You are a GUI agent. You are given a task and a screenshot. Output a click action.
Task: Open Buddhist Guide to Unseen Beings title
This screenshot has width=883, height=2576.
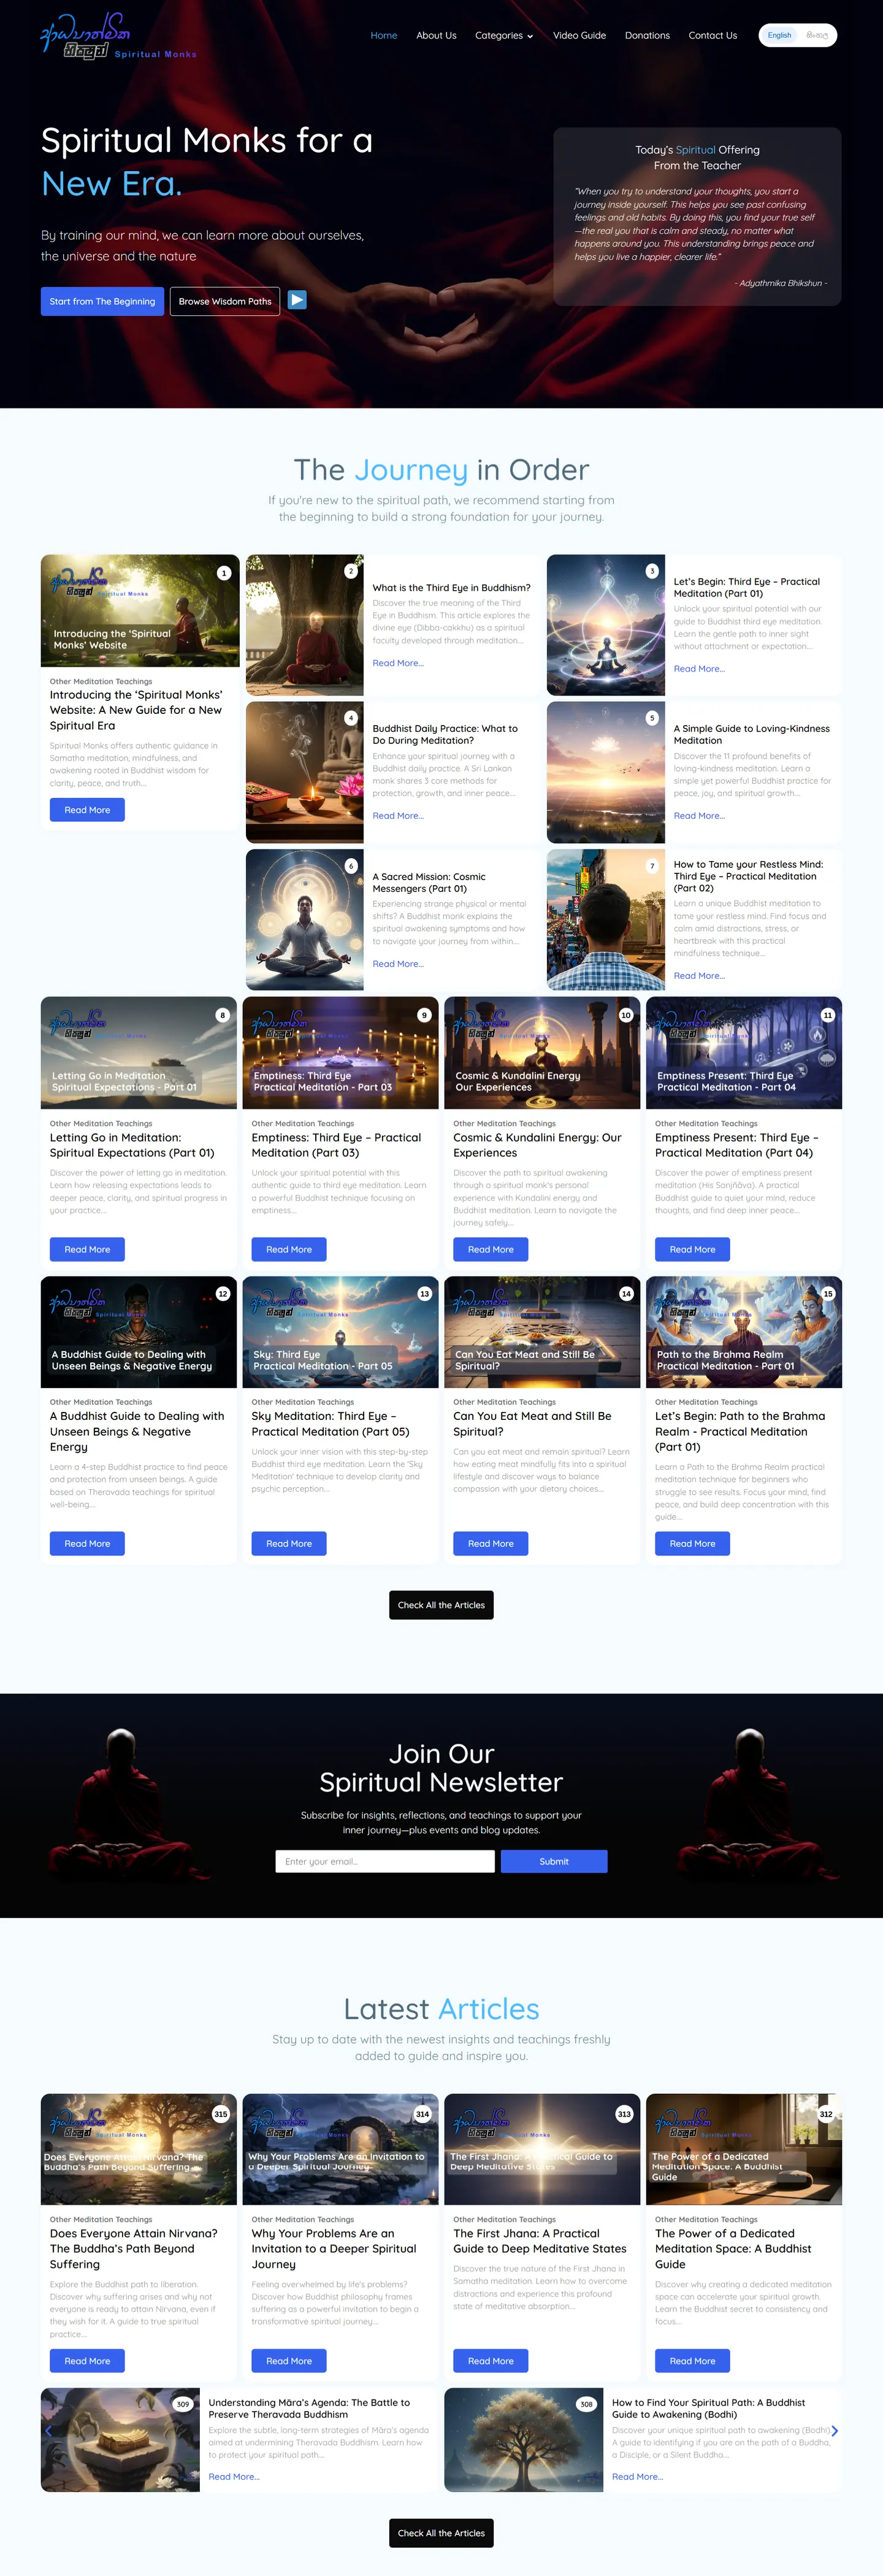click(x=137, y=1431)
